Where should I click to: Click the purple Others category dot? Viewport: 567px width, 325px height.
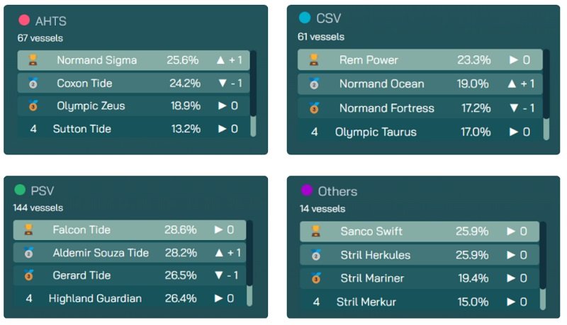pyautogui.click(x=307, y=190)
